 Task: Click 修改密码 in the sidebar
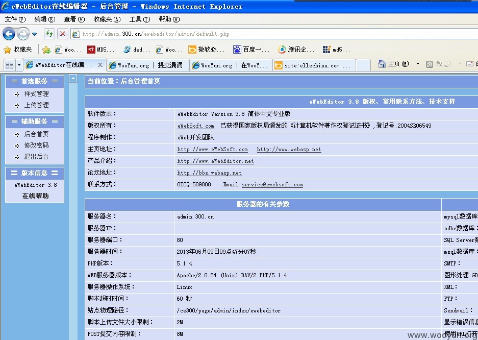[x=36, y=145]
